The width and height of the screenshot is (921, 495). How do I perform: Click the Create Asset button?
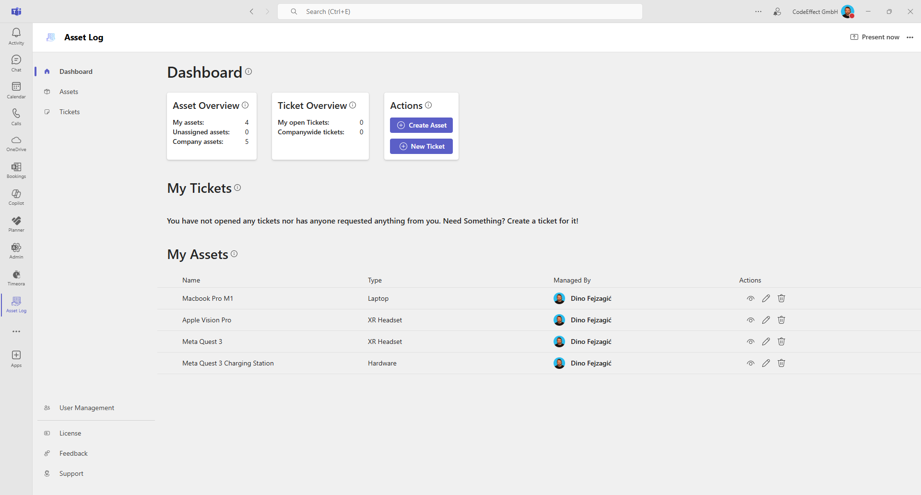(x=421, y=125)
